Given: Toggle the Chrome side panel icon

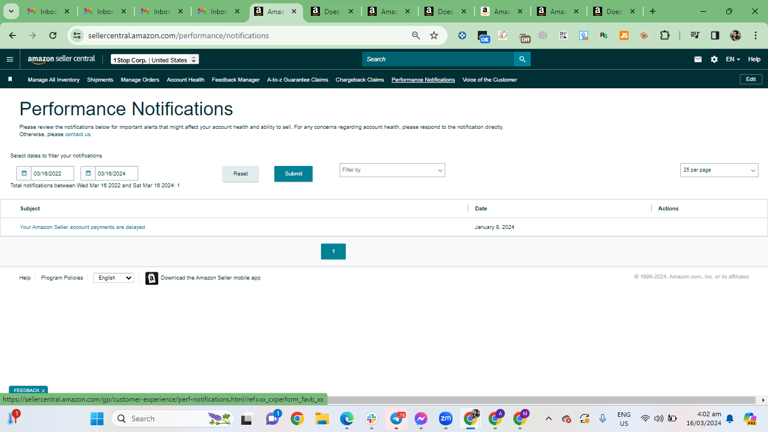Looking at the screenshot, I should (x=715, y=35).
